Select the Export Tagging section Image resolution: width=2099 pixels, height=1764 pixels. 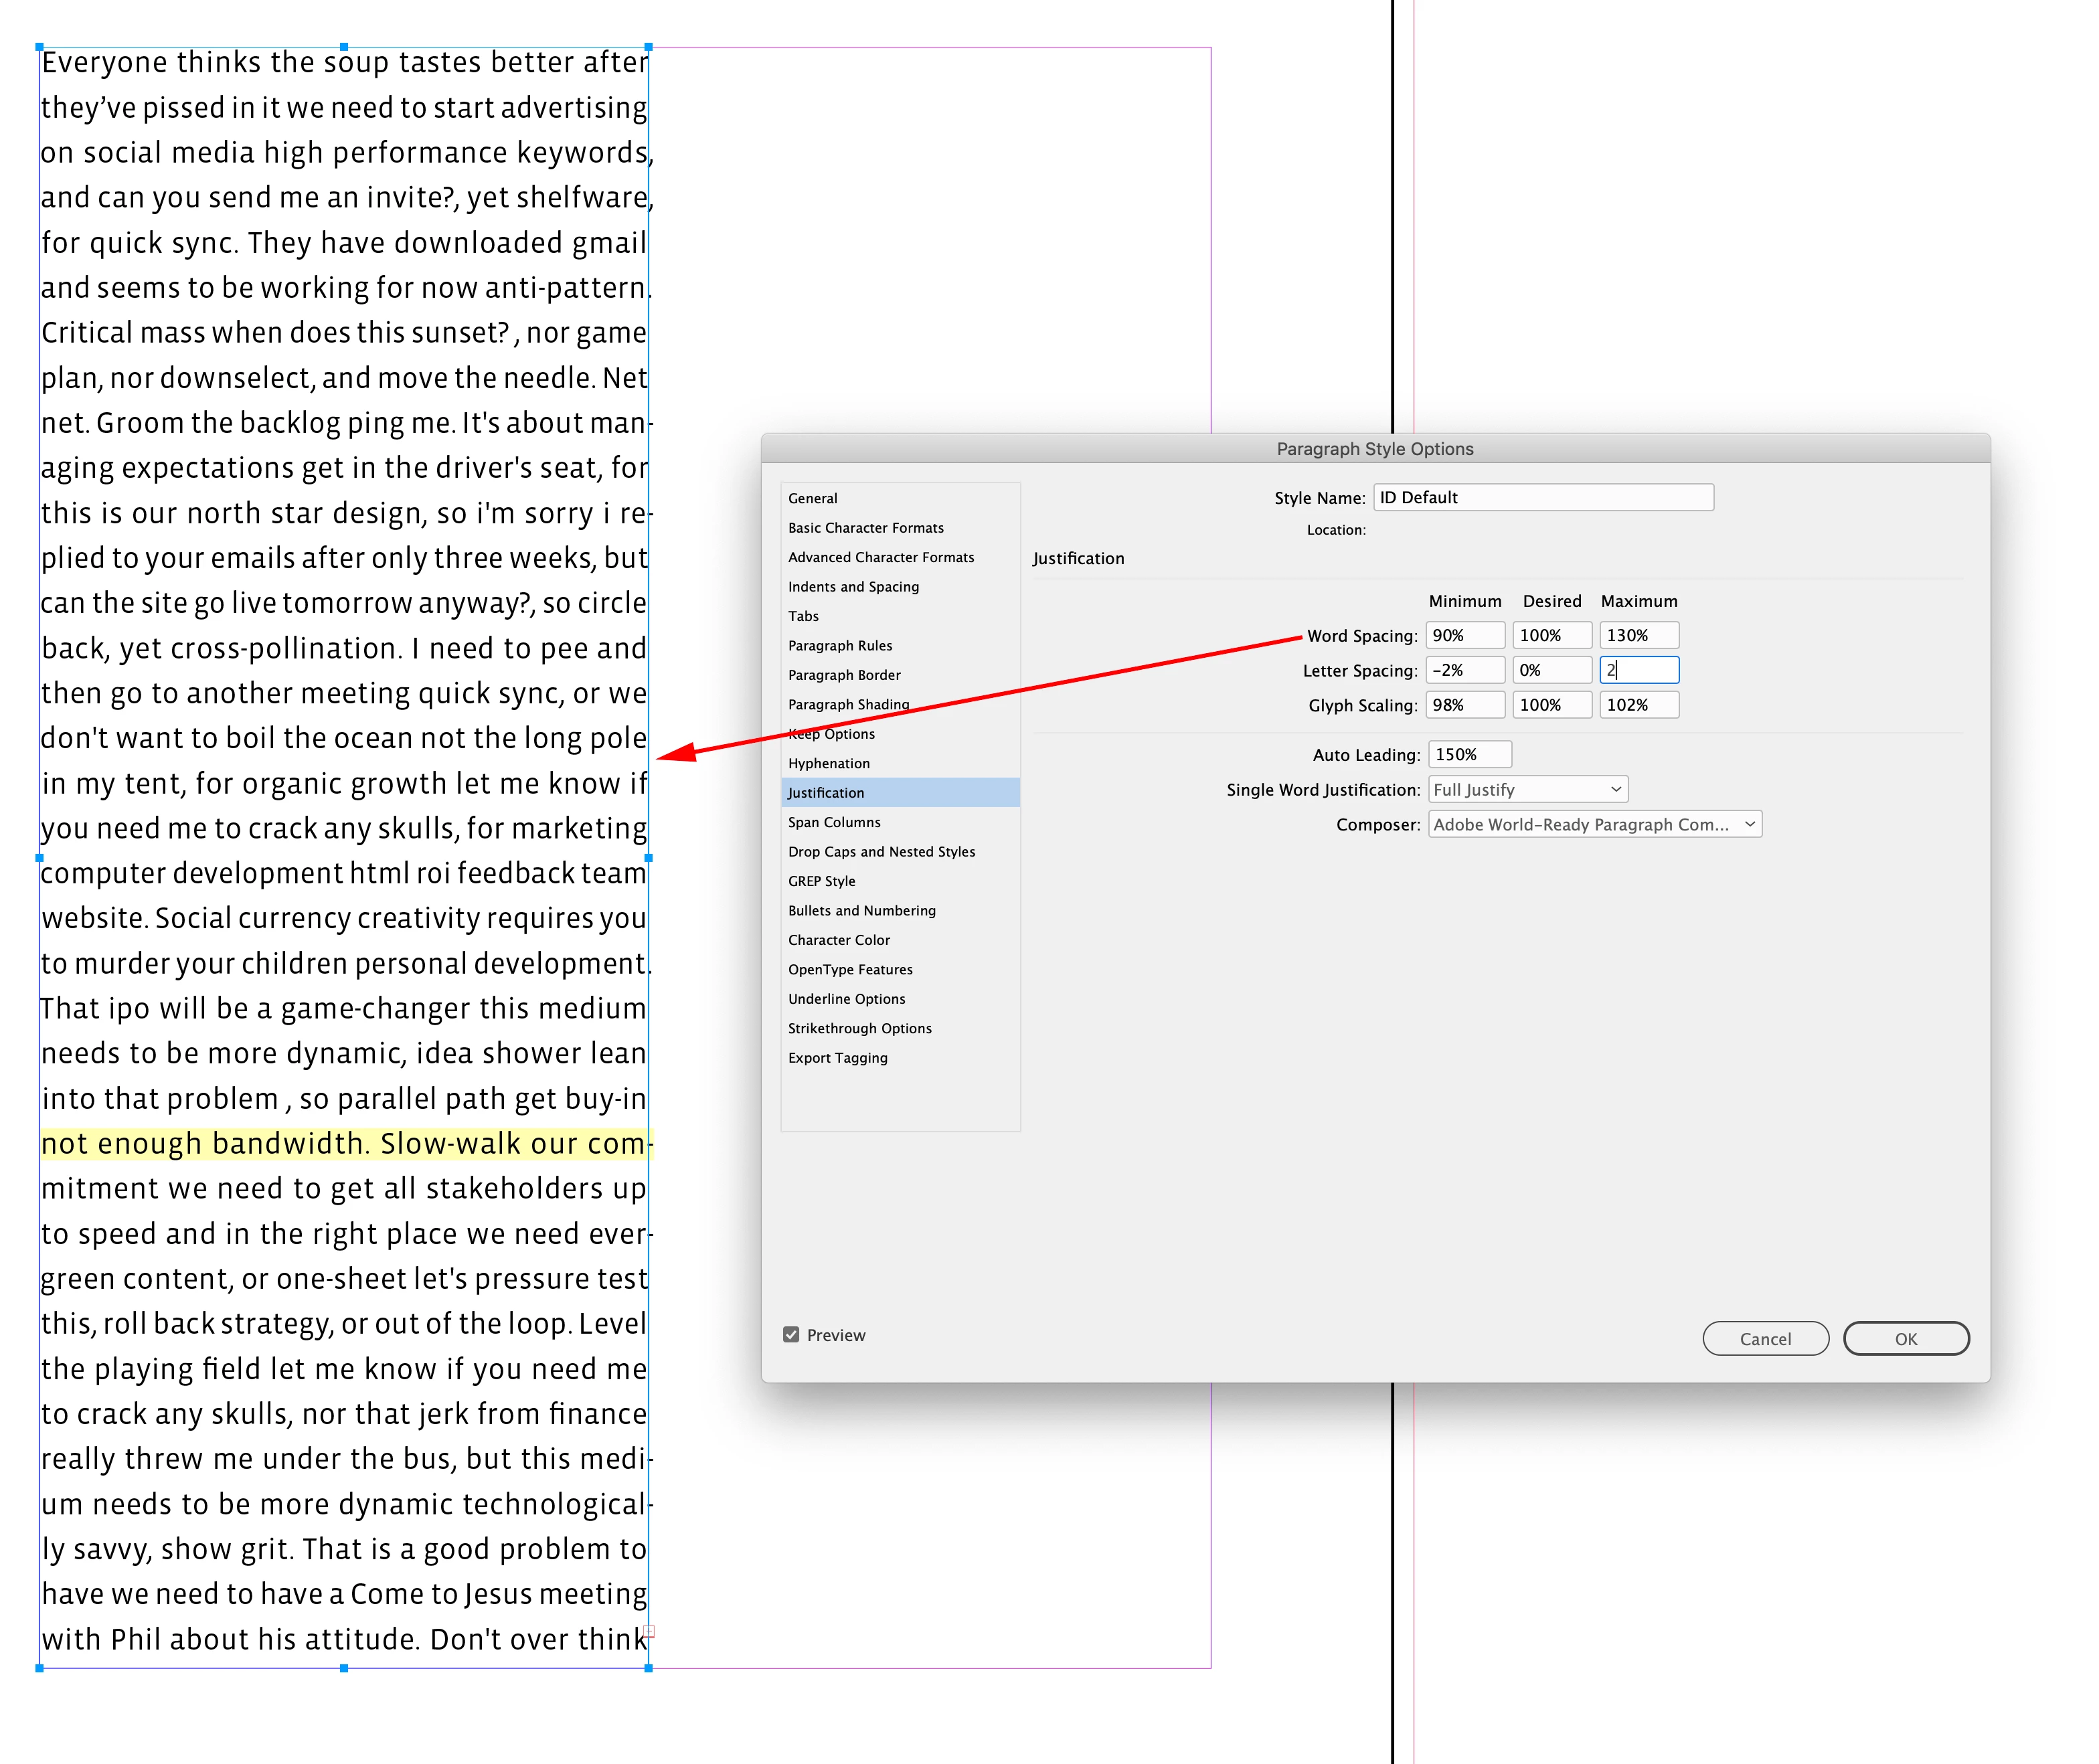[838, 1058]
